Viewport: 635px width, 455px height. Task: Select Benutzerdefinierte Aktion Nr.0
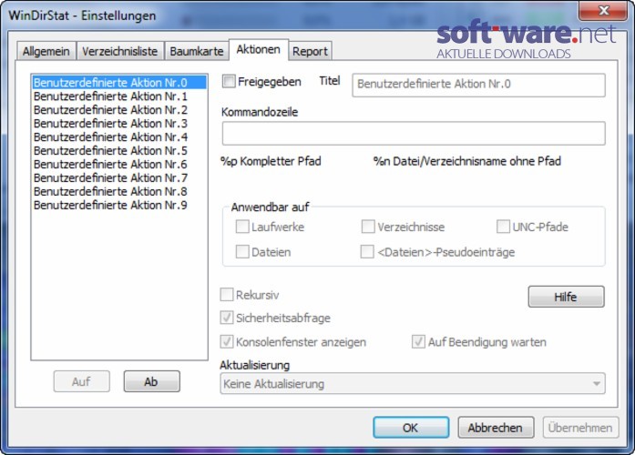119,83
